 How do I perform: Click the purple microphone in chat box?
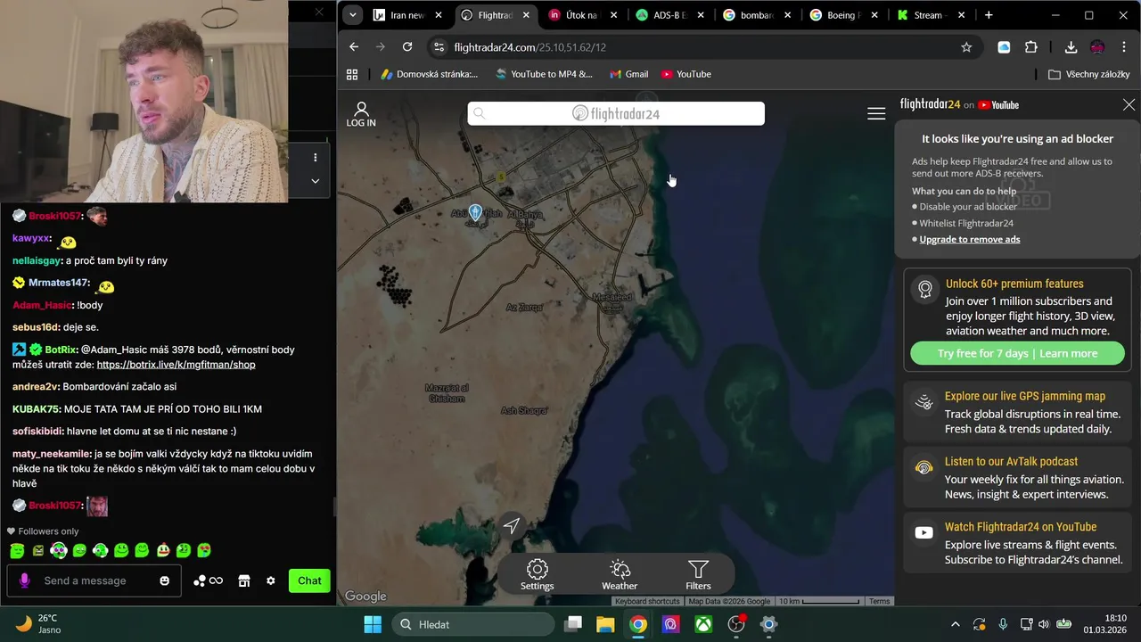tap(24, 580)
